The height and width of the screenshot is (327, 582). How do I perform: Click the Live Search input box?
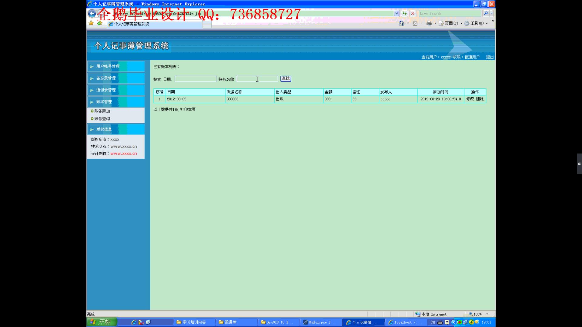(x=450, y=13)
